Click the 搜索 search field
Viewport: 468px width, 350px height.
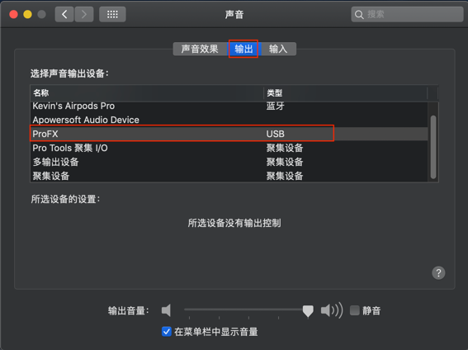pos(407,14)
